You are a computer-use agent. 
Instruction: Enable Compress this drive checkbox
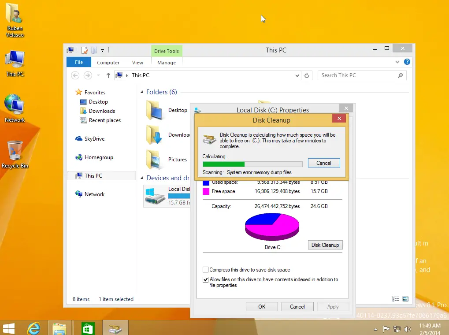[x=205, y=270]
